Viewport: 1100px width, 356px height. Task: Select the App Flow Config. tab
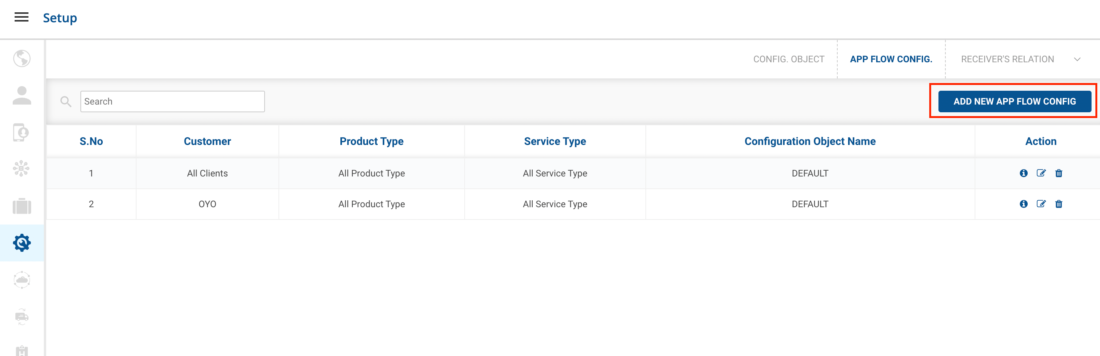[x=891, y=59]
